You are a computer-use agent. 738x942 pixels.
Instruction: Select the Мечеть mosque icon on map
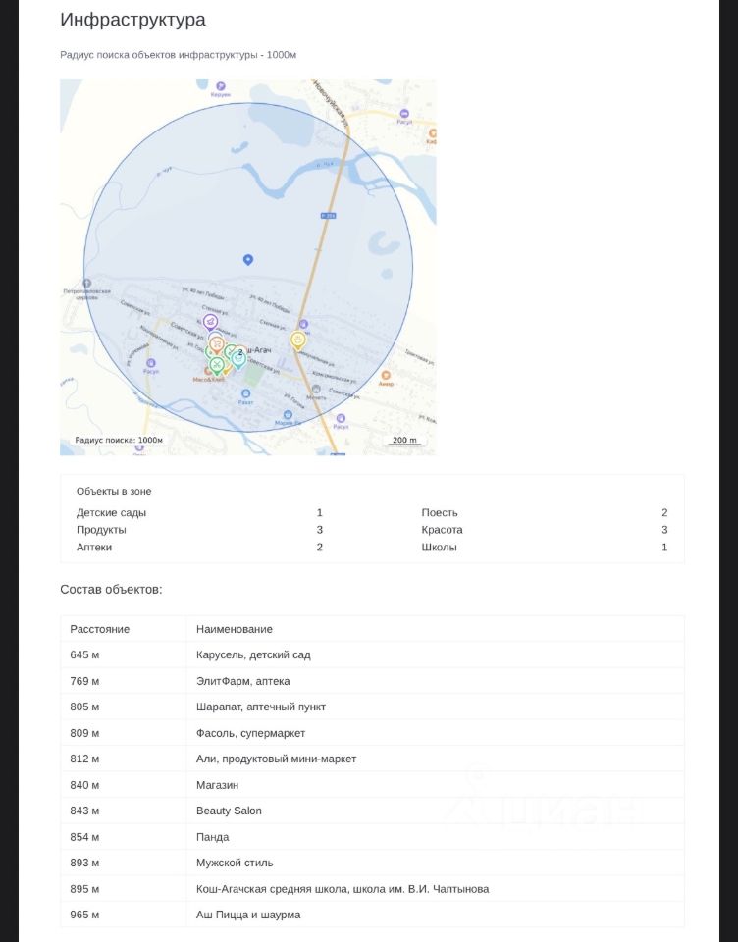(x=316, y=389)
